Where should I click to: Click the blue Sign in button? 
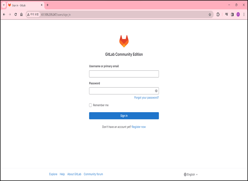click(124, 116)
